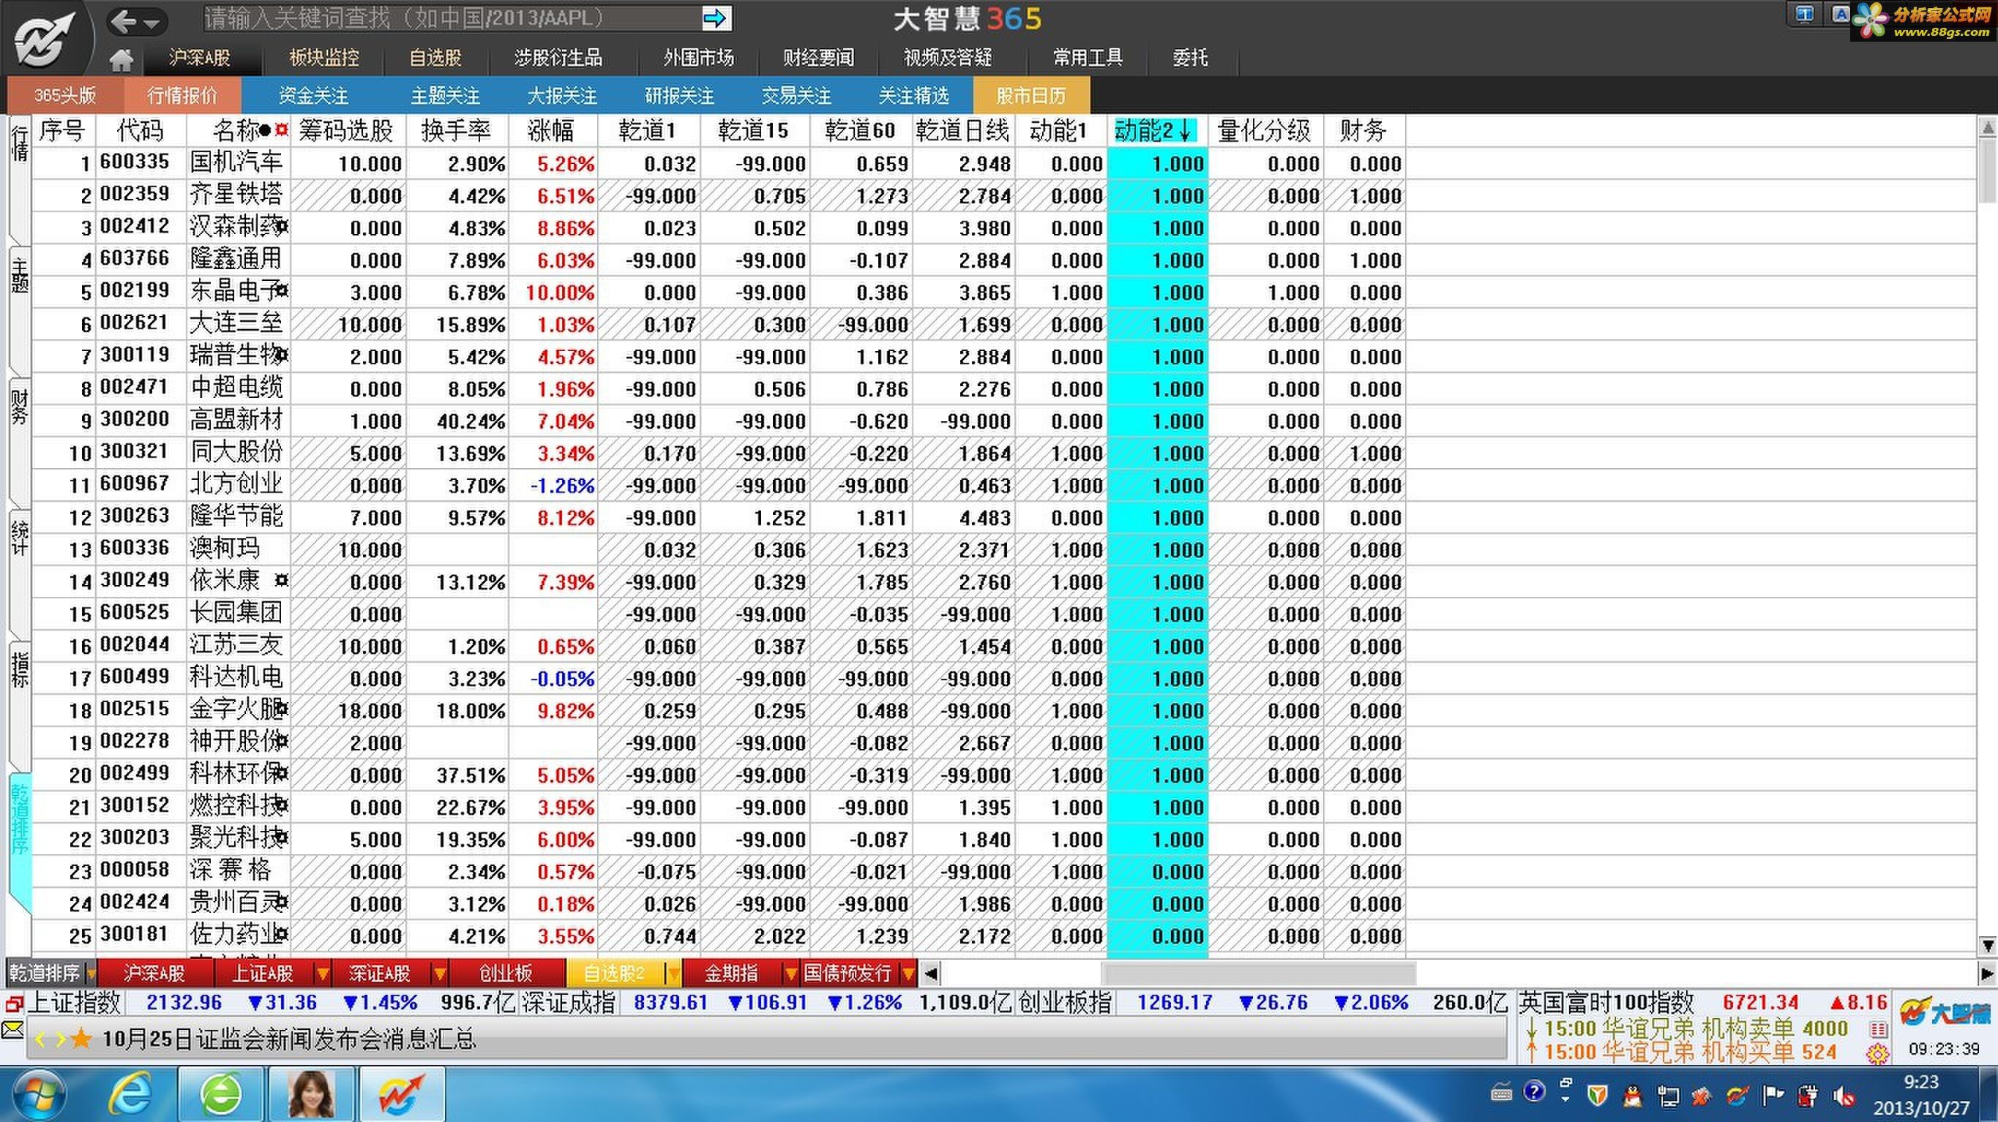Open the 财经要闻 menu
Image resolution: width=1998 pixels, height=1122 pixels.
[818, 59]
